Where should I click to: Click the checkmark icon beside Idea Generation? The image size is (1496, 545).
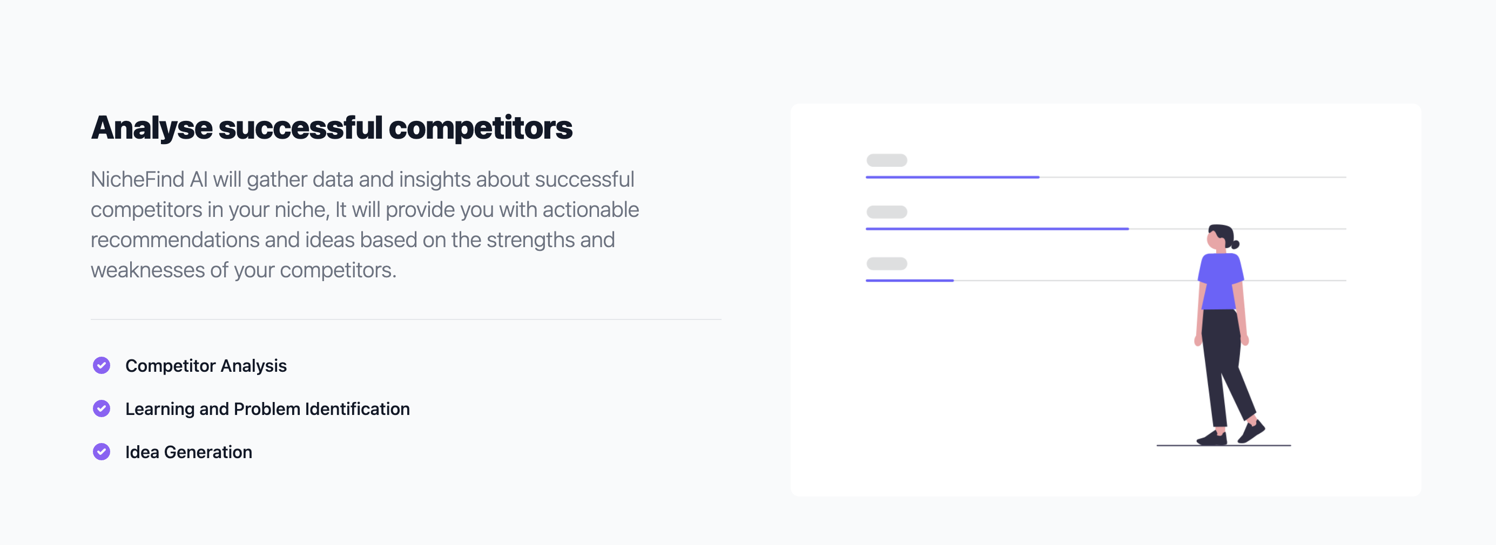[x=102, y=452]
